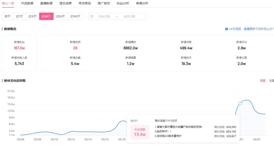The height and width of the screenshot is (151, 274).
Task: Open the 杂交版2.0版本宣传片 video entry
Action: 168,136
